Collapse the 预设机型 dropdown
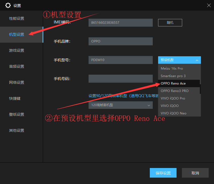214x184 pixels. coord(179,60)
